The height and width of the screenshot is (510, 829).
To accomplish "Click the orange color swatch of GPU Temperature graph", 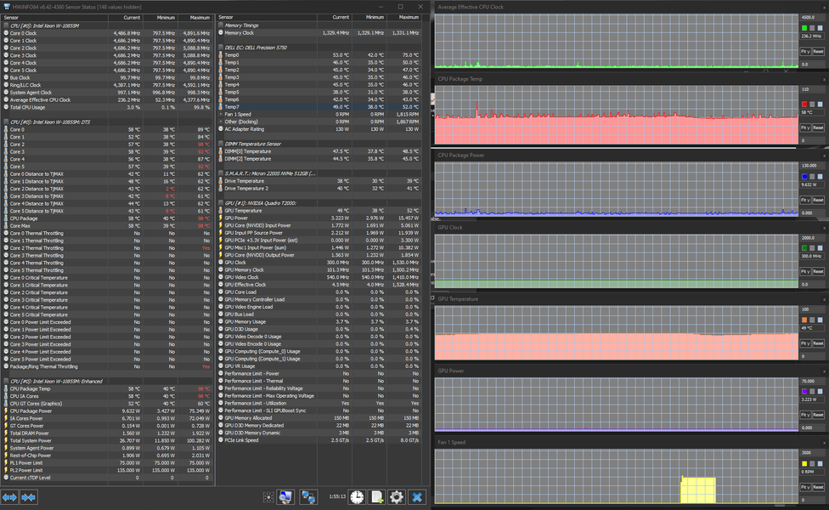I will (804, 320).
